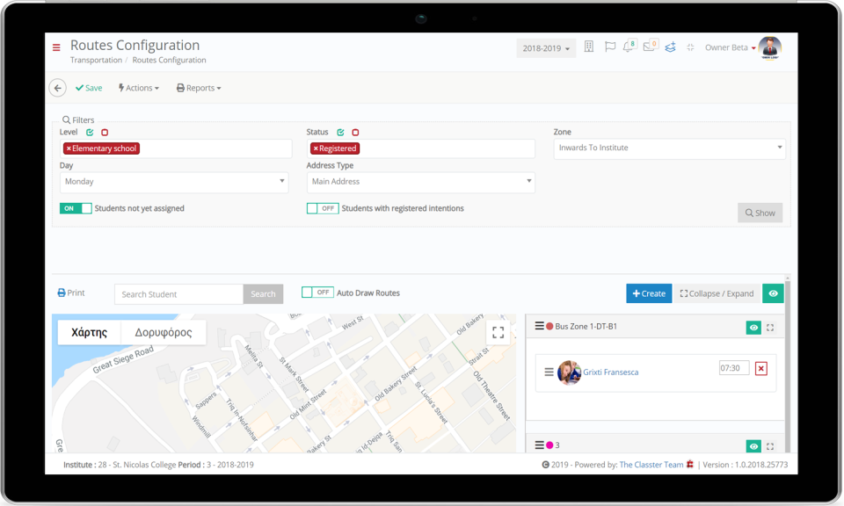
Task: Click the blue stacked layers icon
Action: 670,47
